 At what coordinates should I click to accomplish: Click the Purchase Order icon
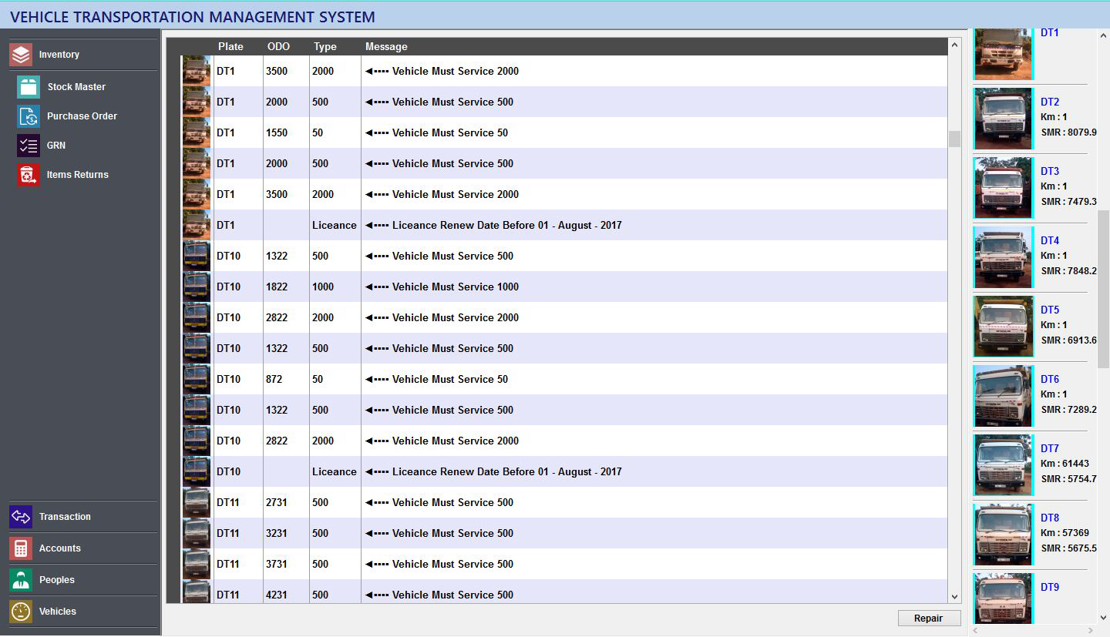(x=29, y=116)
